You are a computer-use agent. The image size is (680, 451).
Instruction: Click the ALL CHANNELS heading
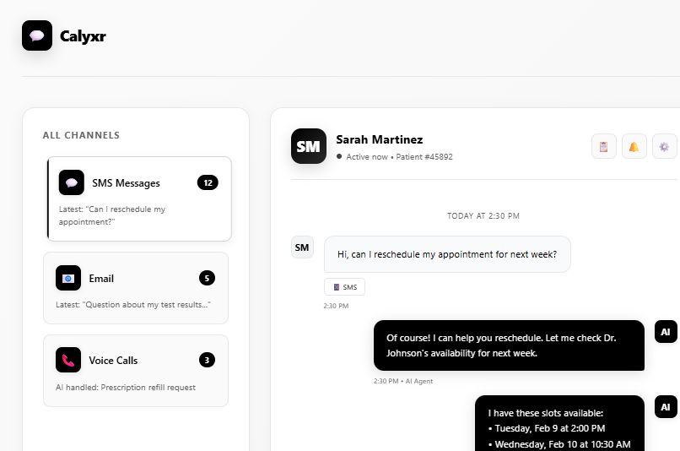coord(81,135)
